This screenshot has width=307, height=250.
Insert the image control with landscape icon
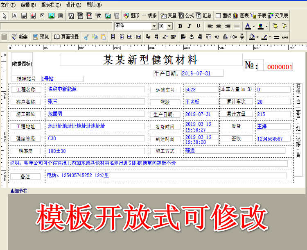[52, 16]
